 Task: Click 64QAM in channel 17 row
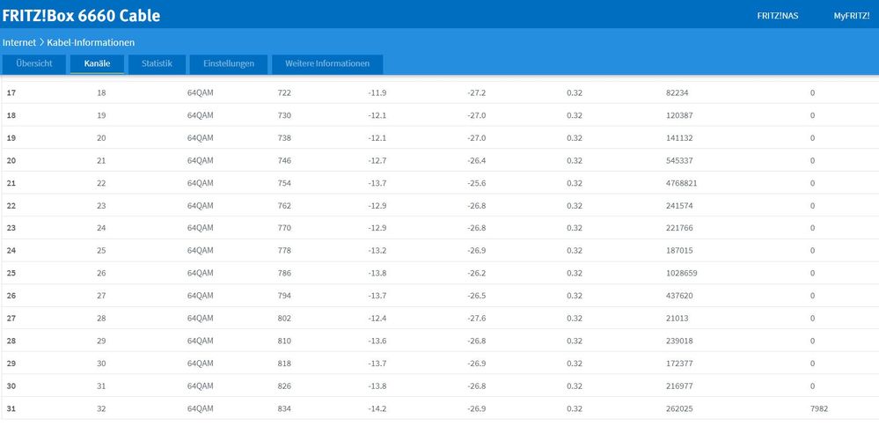(x=200, y=93)
